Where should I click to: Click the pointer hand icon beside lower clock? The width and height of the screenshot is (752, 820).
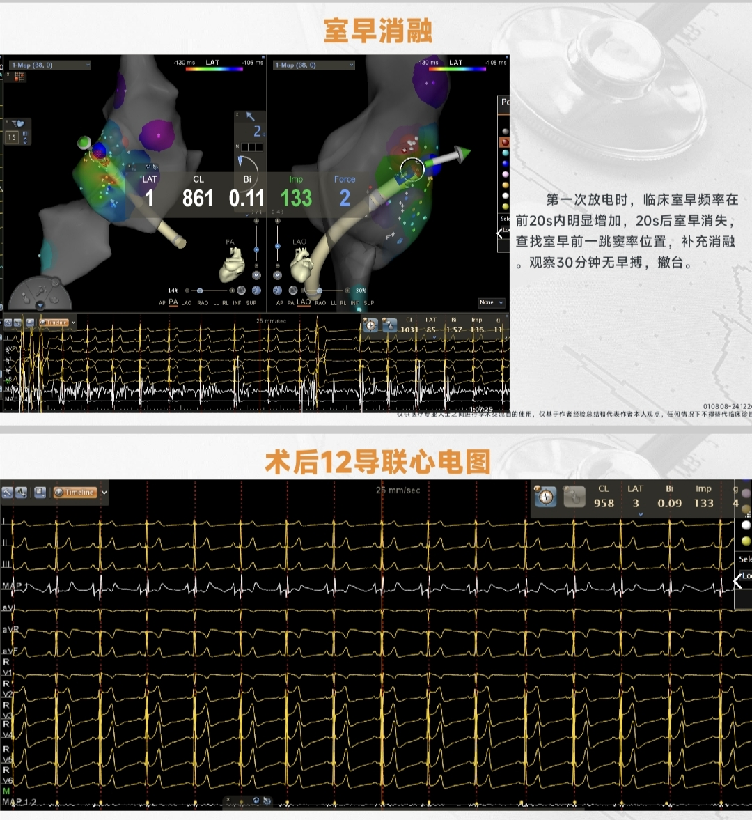pos(574,497)
